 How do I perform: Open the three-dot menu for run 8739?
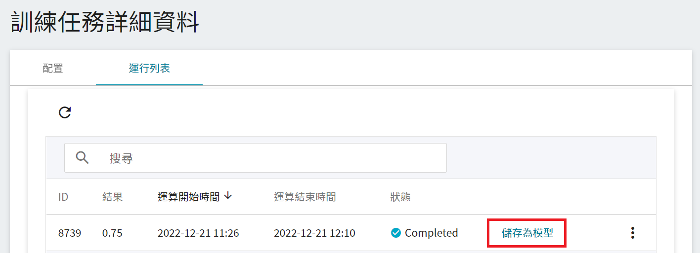click(632, 233)
